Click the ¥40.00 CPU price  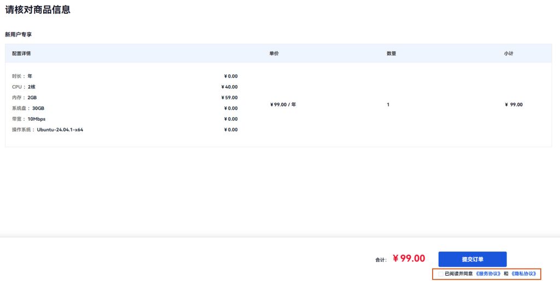click(229, 87)
